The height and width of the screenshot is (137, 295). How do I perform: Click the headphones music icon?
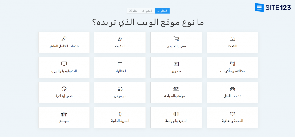pos(120,89)
